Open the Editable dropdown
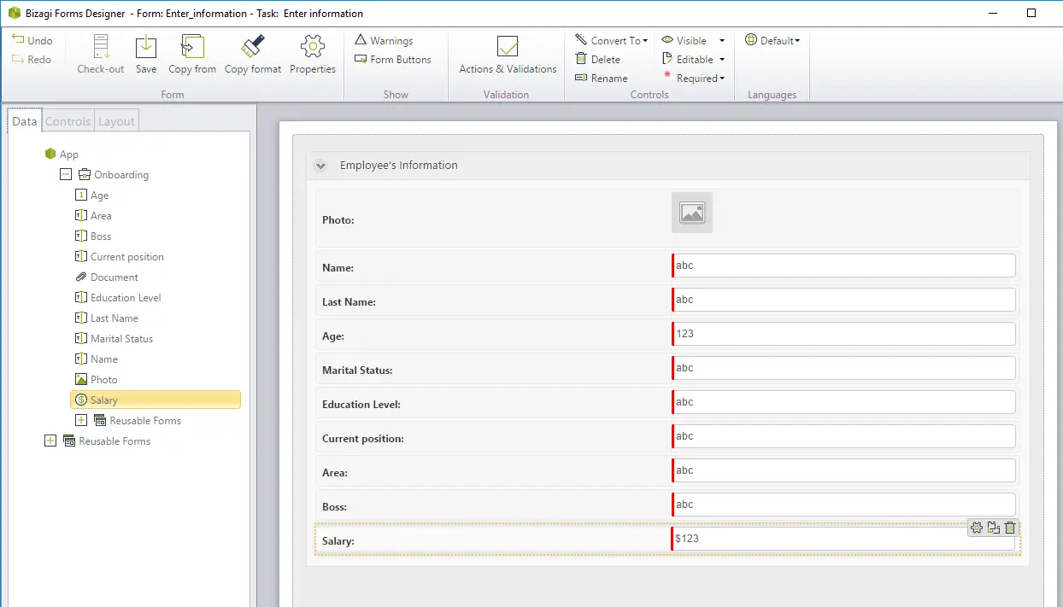The height and width of the screenshot is (607, 1063). 693,59
